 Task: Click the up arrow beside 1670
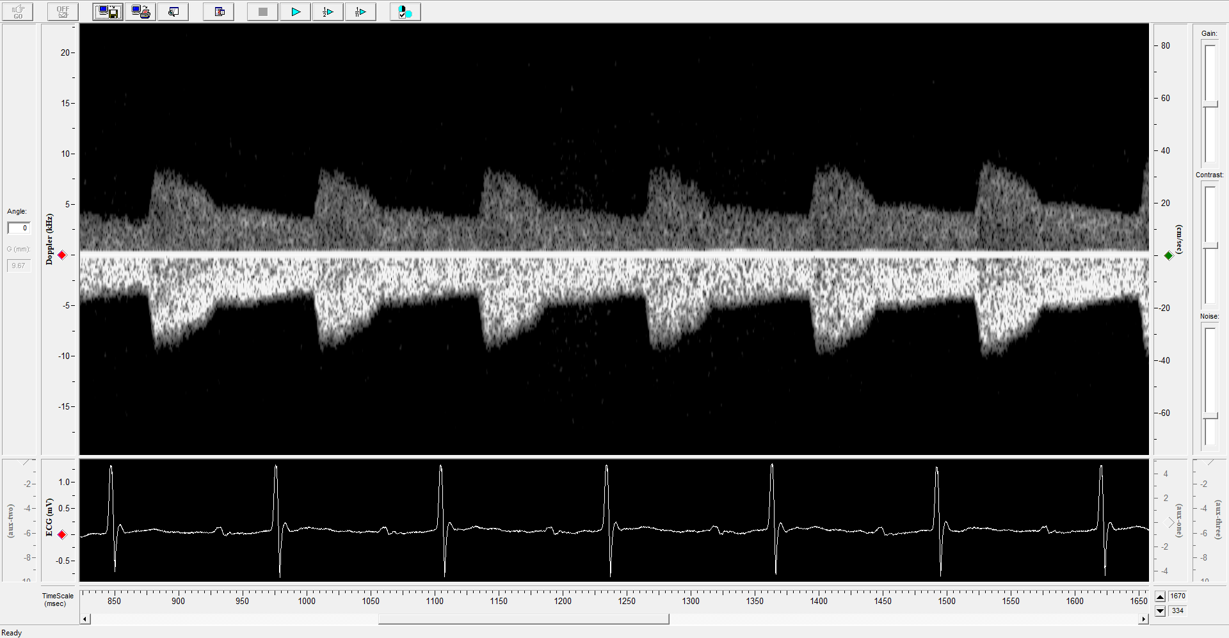[x=1160, y=596]
